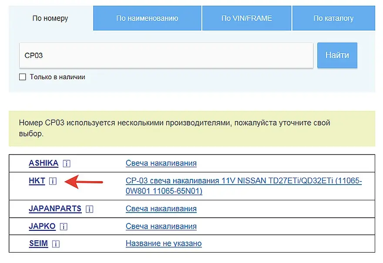Open the HKT 'CP-03 свеча накаливания 11V NISSAN' link
Viewport: 383px width, 263px height.
[244, 186]
